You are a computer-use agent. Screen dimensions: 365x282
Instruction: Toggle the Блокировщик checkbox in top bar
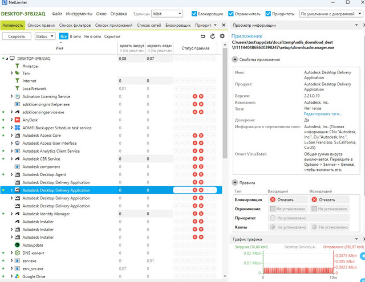194,14
